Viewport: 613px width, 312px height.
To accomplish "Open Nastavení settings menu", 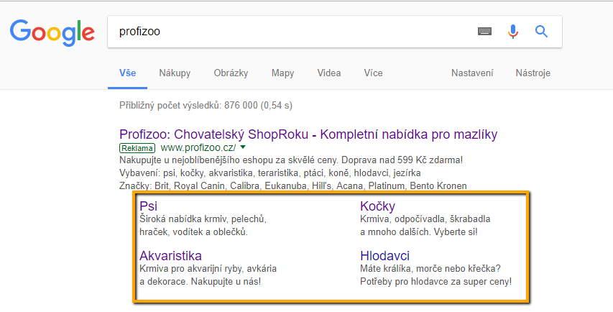I will point(472,73).
